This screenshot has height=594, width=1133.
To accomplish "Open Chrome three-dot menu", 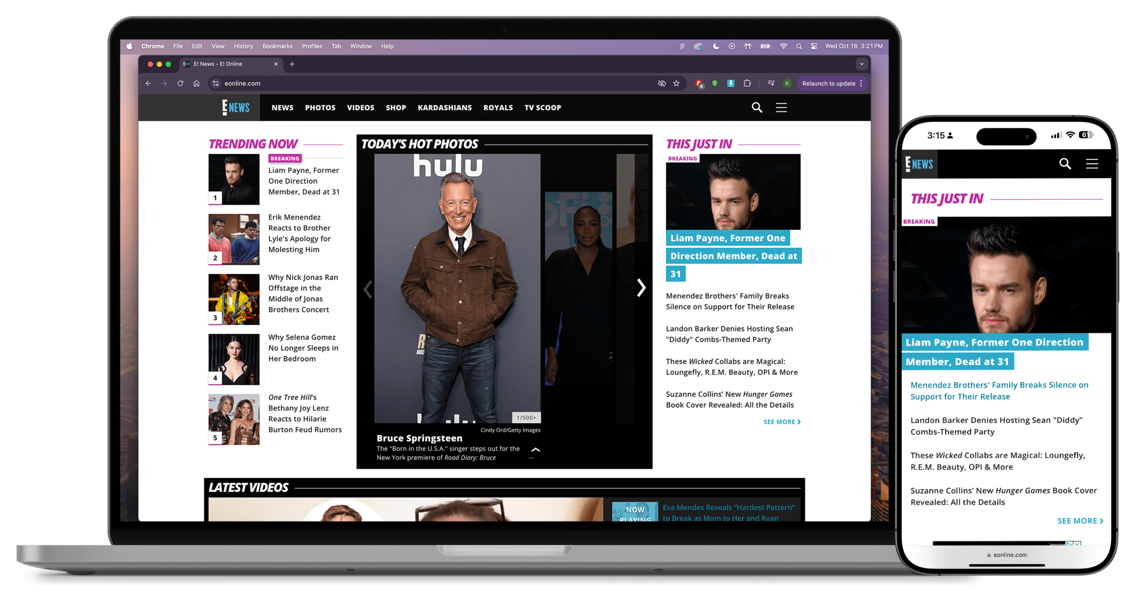I will coord(861,83).
